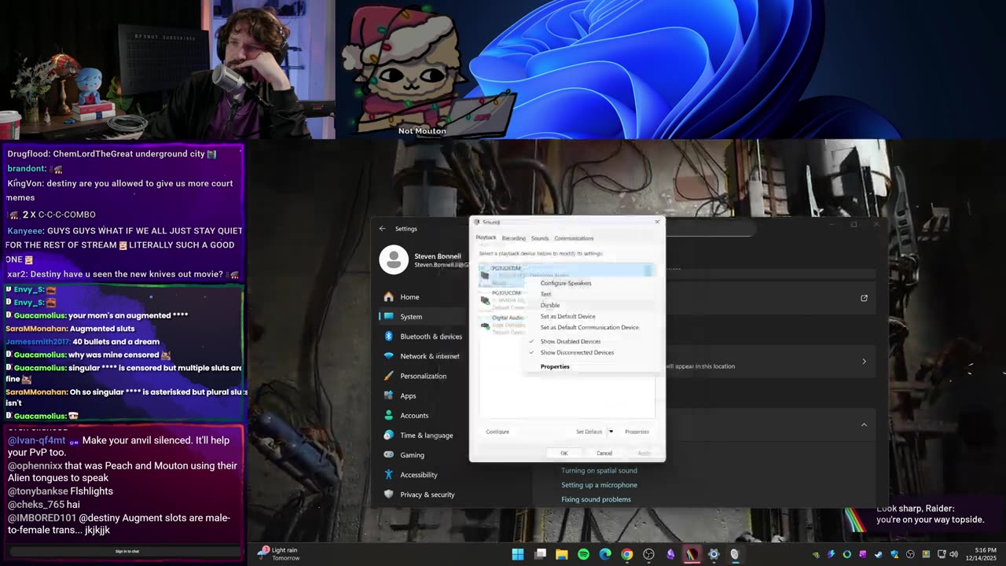Viewport: 1006px width, 566px height.
Task: Collapse the expanded section chevron in Settings
Action: point(864,425)
